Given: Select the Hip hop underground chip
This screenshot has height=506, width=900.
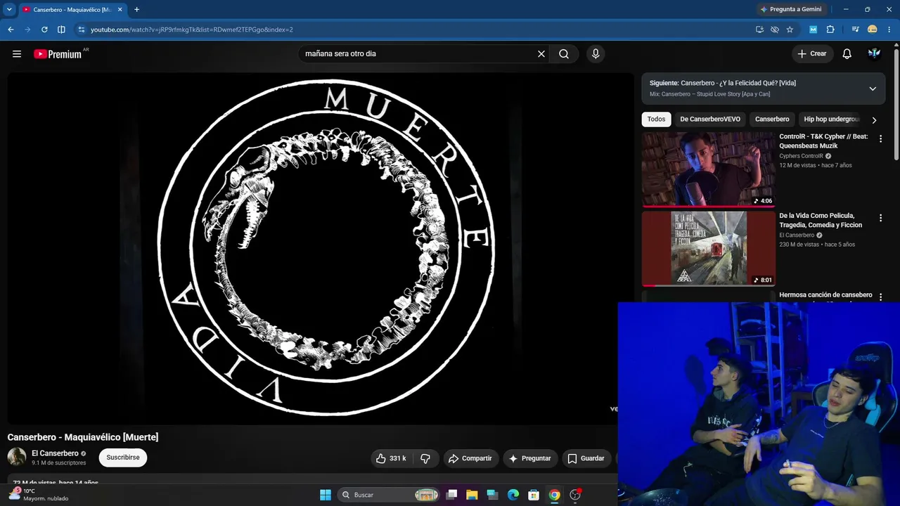Looking at the screenshot, I should 831,119.
